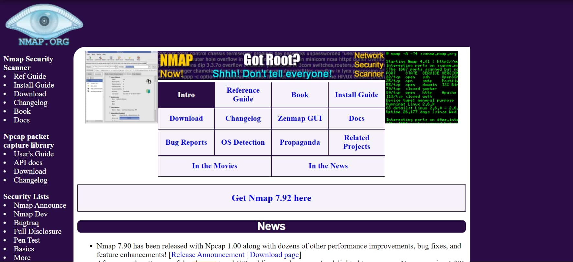Open the Zenmap GUI screenshot thumbnail
Screen dimensions: 573x262
[x=121, y=87]
